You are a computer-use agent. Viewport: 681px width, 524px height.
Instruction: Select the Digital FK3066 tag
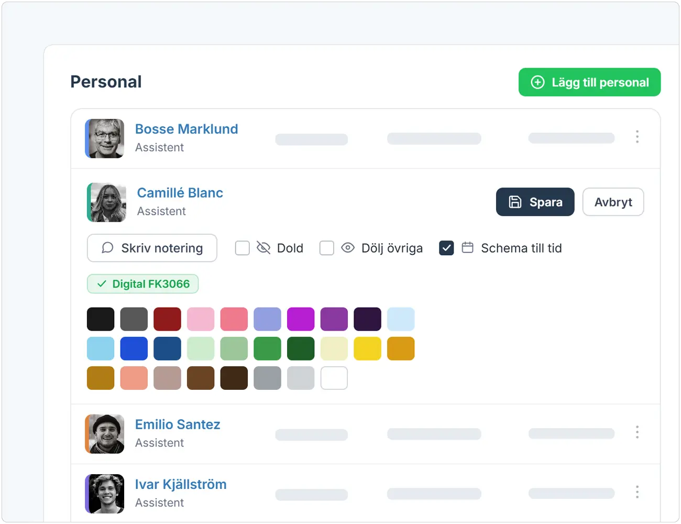pos(142,284)
